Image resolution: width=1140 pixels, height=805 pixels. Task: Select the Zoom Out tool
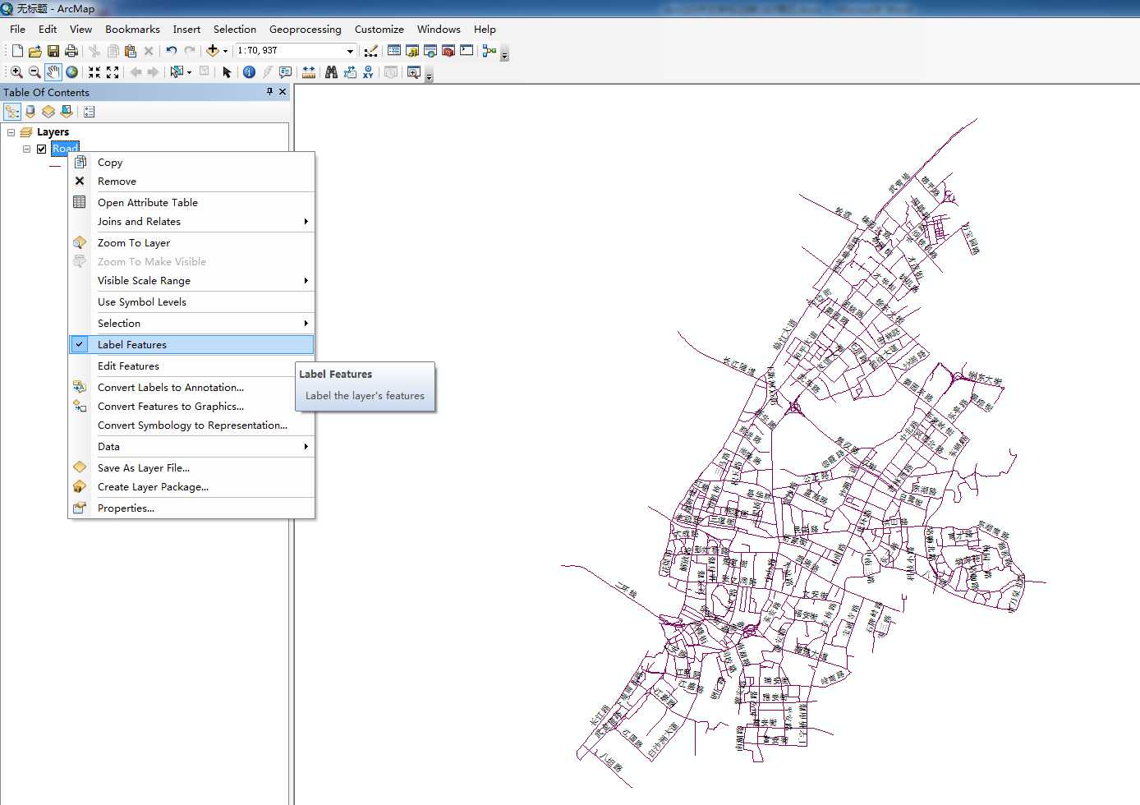click(34, 72)
